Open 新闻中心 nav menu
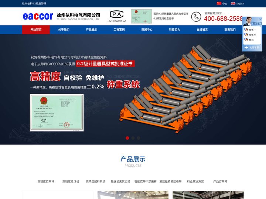Image resolution: width=266 pixels, height=199 pixels. [x=147, y=29]
